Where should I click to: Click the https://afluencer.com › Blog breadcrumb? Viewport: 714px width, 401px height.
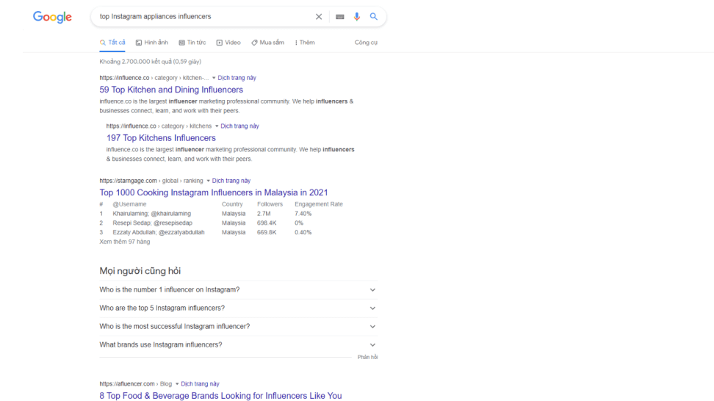tap(136, 383)
